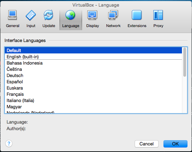Switch to the Network tab label
The image size is (192, 152).
coord(113,26)
